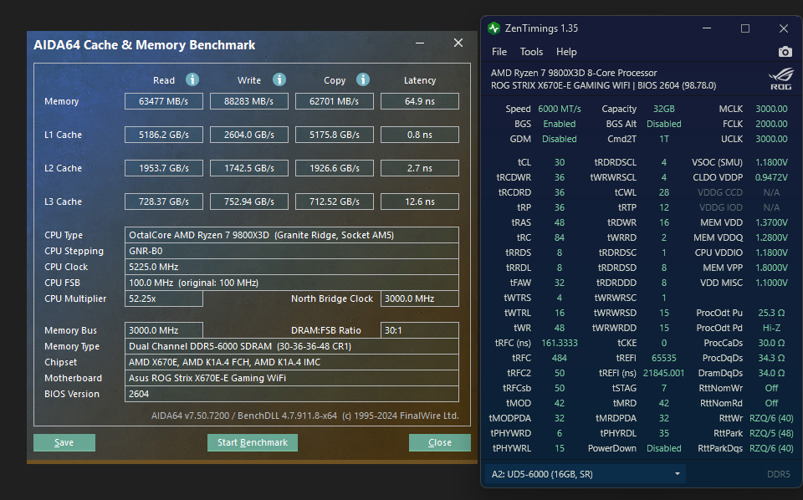Click the L1 Cache Write value 2604.0 GB/s
This screenshot has height=500, width=803.
click(249, 135)
